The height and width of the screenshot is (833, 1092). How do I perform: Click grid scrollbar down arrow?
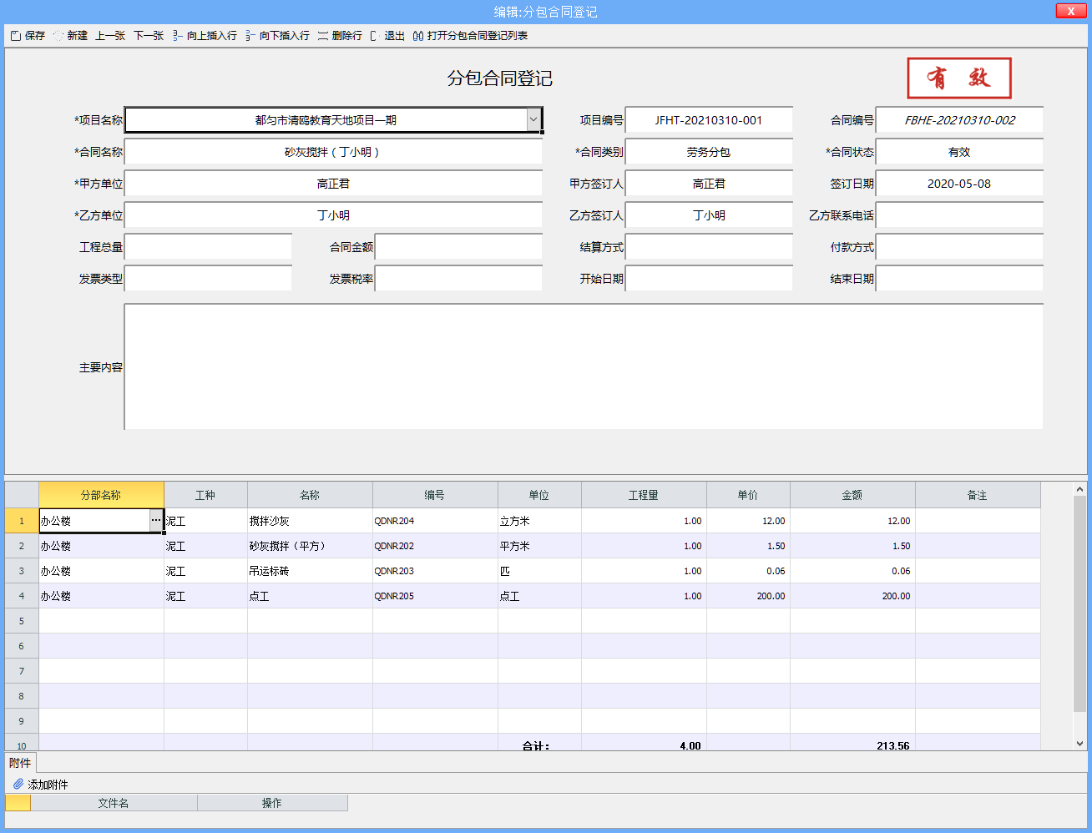click(x=1079, y=743)
